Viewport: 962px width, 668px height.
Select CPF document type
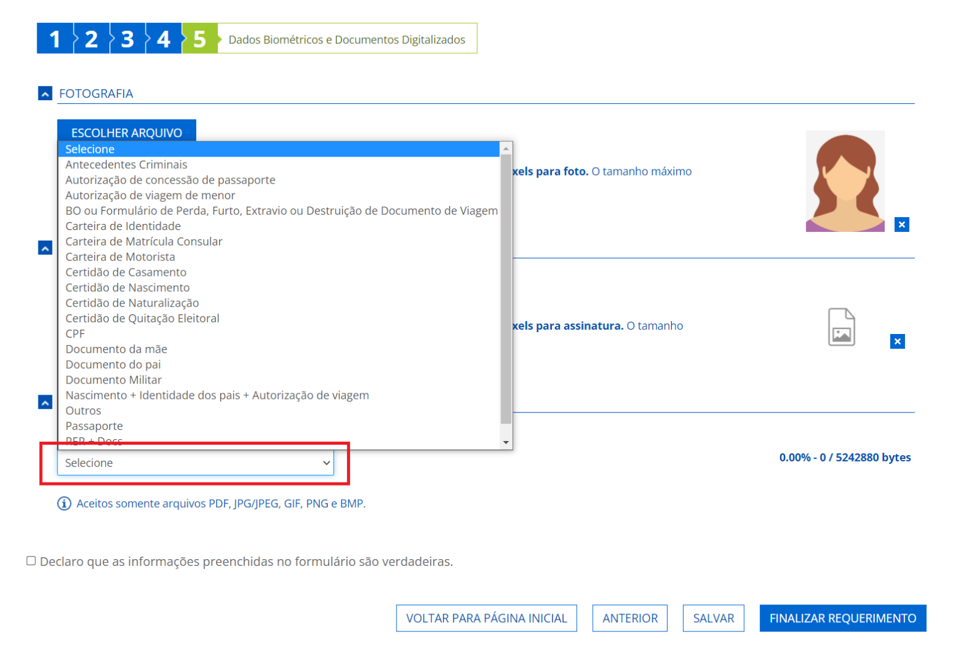click(279, 334)
